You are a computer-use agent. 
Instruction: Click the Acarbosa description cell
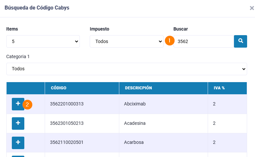[134, 143]
